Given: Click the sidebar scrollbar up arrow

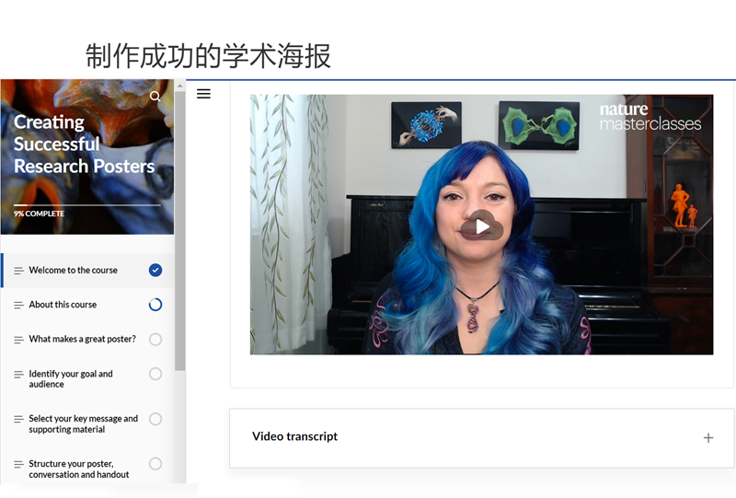Looking at the screenshot, I should pyautogui.click(x=179, y=86).
